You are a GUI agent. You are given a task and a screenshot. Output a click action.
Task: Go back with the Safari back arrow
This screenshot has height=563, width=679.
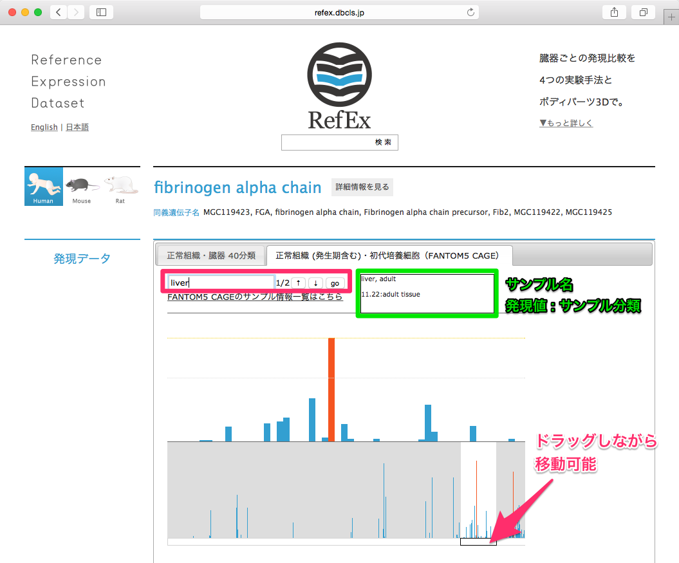59,12
